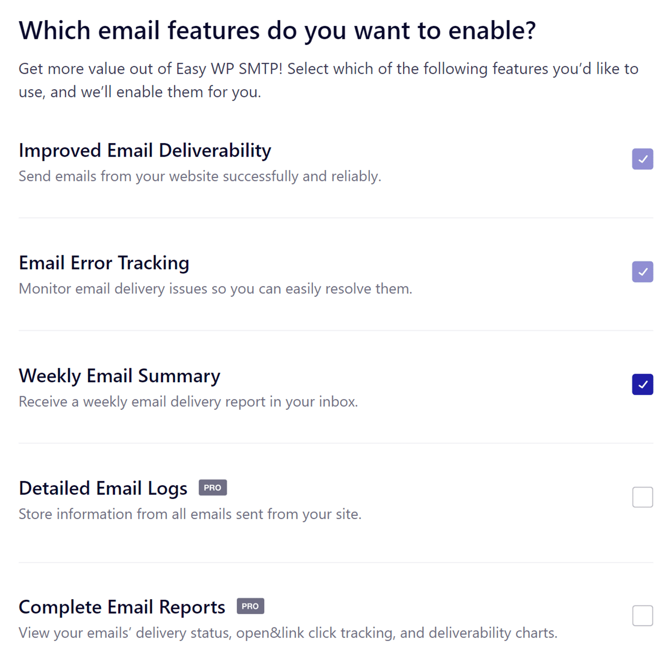Uncheck the Improved Email Deliverability checkbox

point(642,159)
